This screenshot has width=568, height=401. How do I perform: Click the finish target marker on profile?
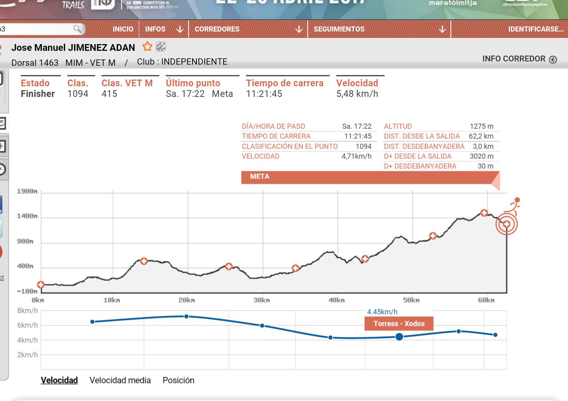(506, 224)
